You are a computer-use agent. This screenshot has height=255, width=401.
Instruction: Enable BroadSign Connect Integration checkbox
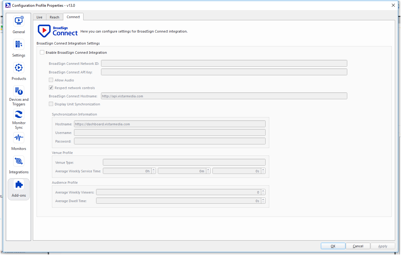(42, 53)
